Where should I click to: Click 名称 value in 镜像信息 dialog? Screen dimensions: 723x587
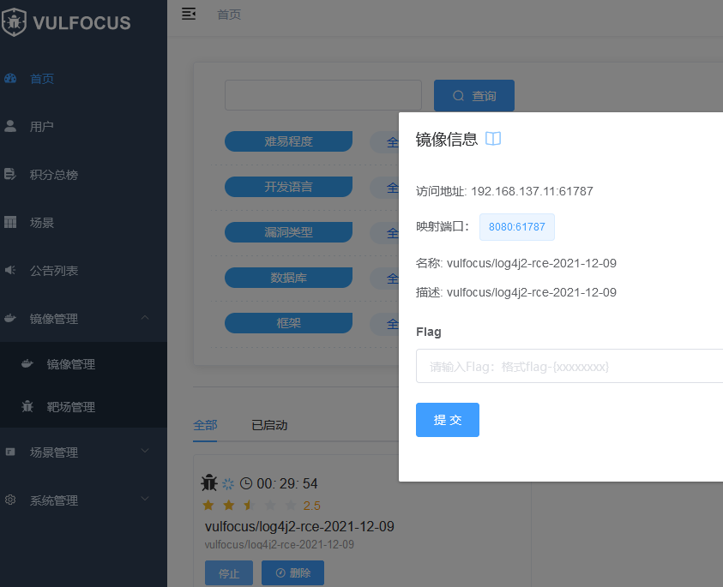[x=532, y=263]
